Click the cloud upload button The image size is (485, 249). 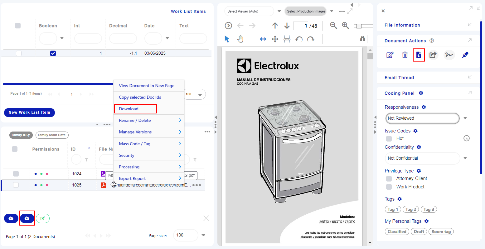(x=11, y=218)
